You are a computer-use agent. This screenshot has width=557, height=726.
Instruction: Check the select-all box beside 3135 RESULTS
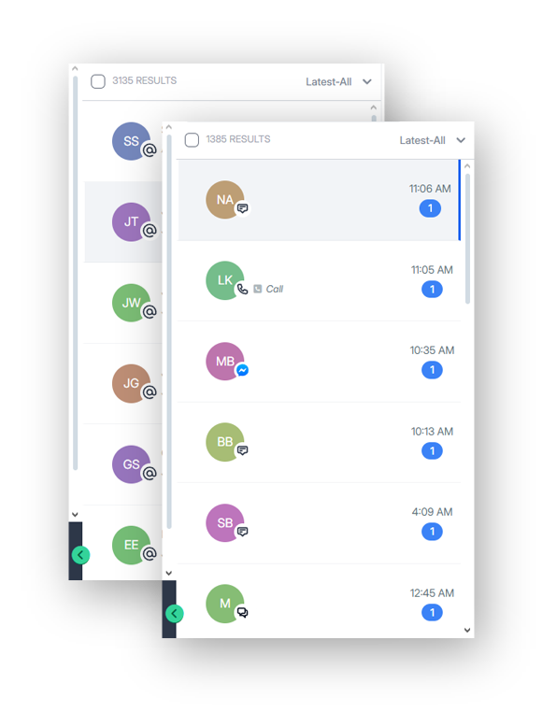point(98,81)
